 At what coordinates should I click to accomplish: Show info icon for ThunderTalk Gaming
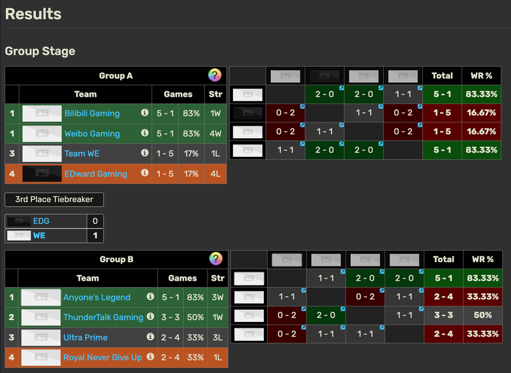150,316
